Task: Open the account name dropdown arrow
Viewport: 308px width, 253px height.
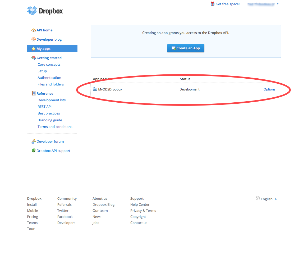Action: 278,4
